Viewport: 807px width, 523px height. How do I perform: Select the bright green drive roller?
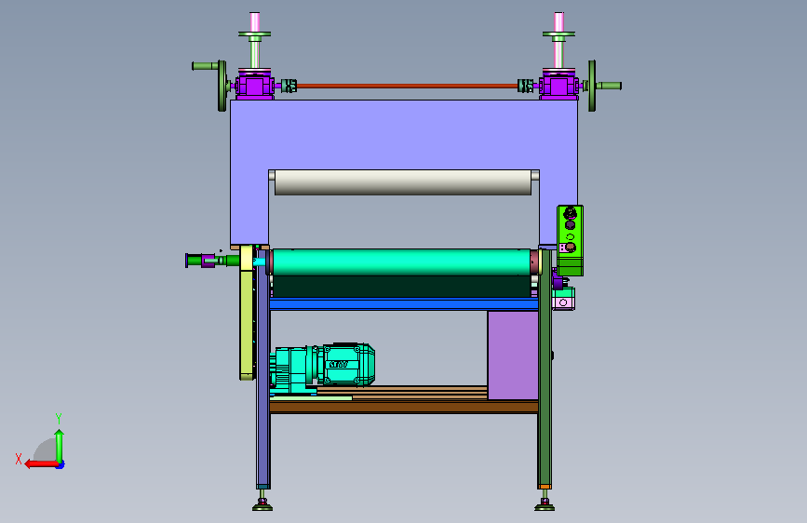(401, 262)
